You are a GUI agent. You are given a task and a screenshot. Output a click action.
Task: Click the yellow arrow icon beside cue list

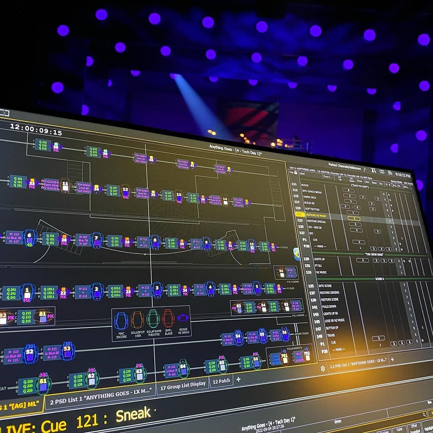coord(297,254)
